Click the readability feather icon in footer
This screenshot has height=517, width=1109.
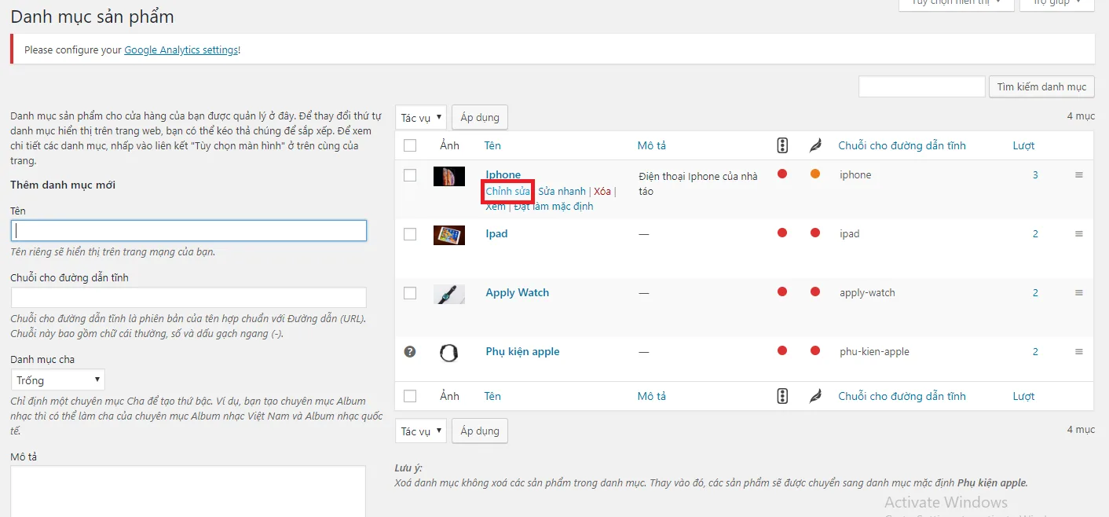815,396
